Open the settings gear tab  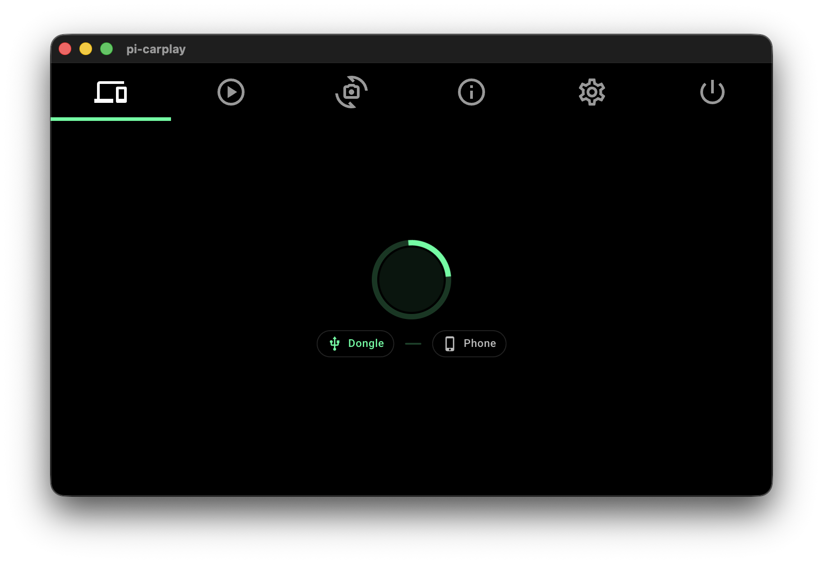(x=592, y=92)
